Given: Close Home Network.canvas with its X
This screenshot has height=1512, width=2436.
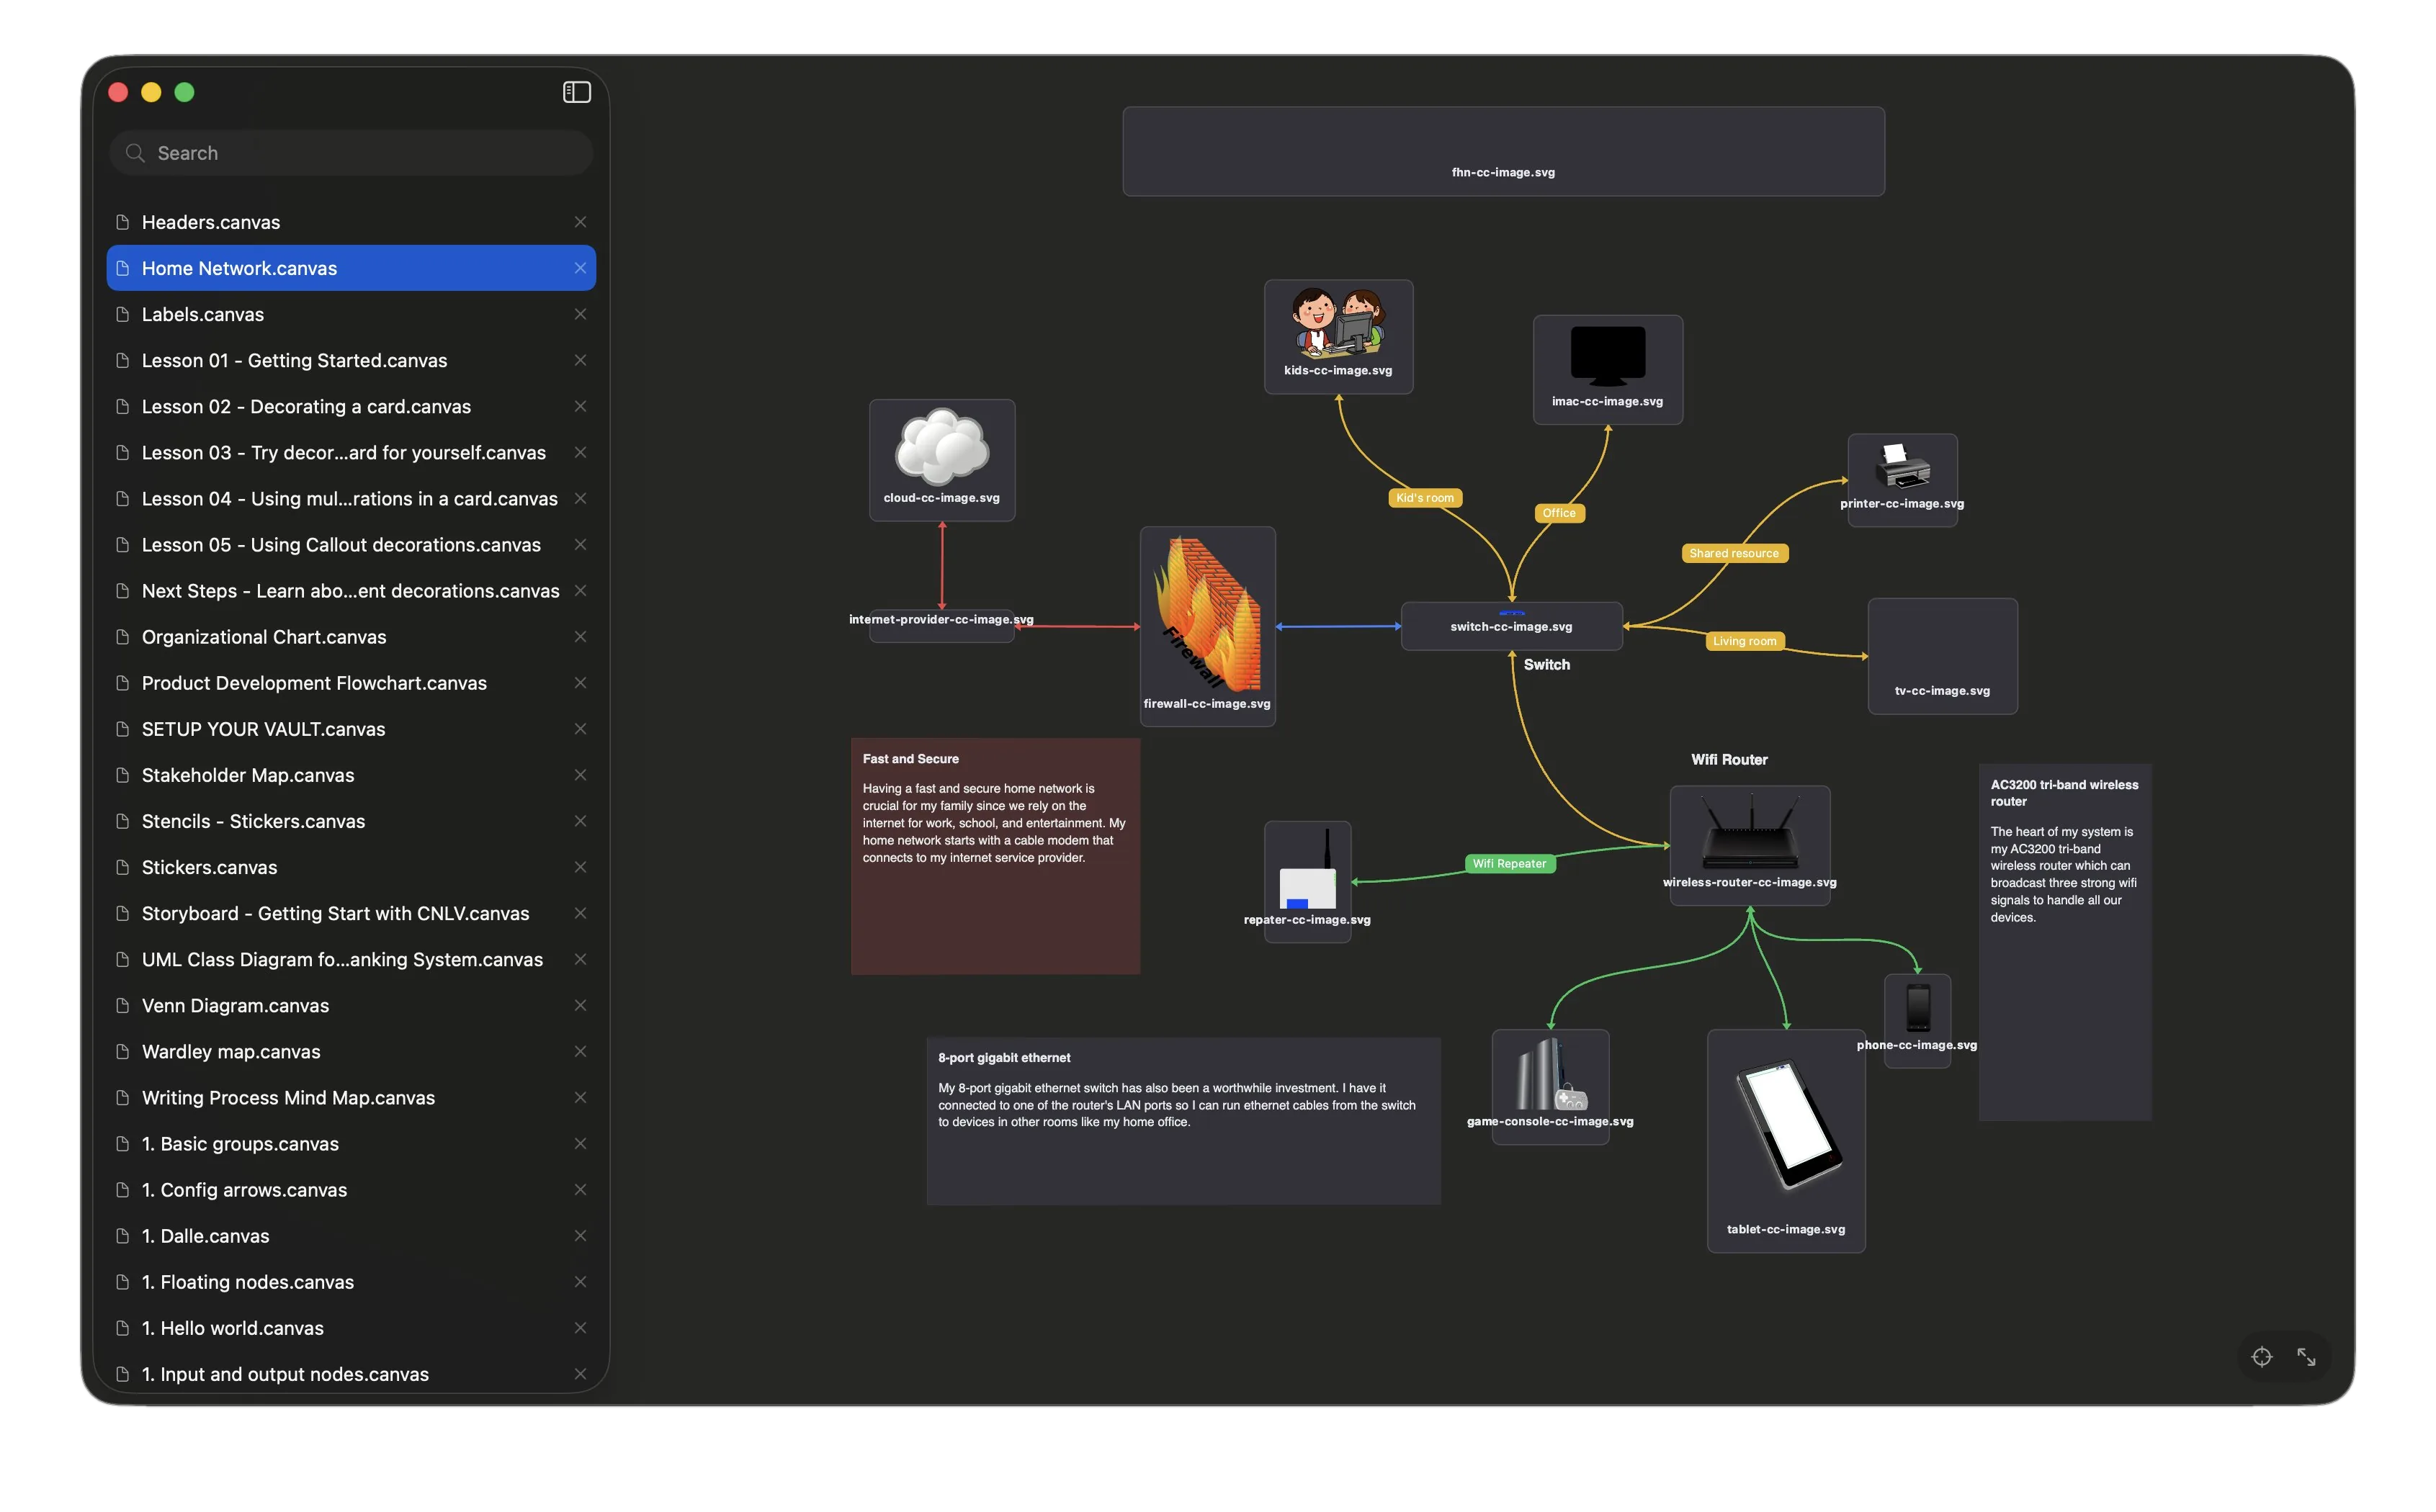Looking at the screenshot, I should 581,268.
